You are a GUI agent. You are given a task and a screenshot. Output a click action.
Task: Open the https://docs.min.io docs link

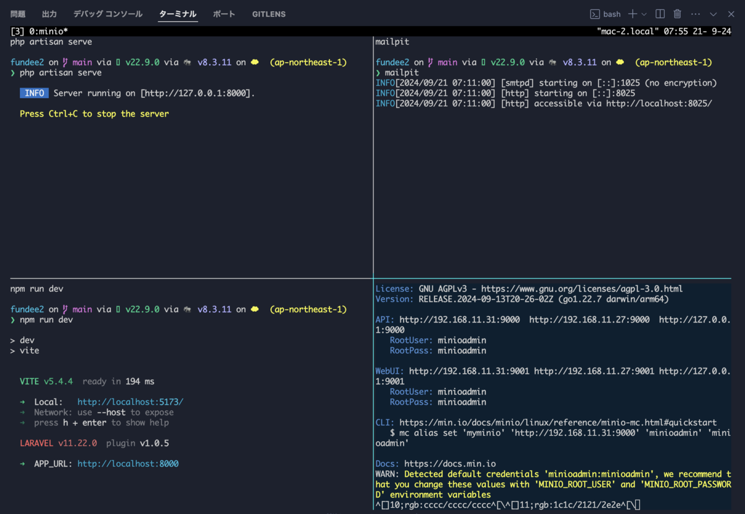click(x=450, y=464)
